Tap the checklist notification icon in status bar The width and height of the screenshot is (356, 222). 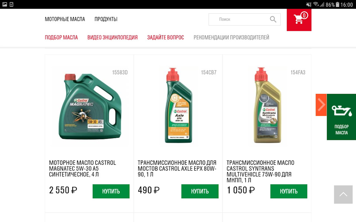click(x=11, y=4)
